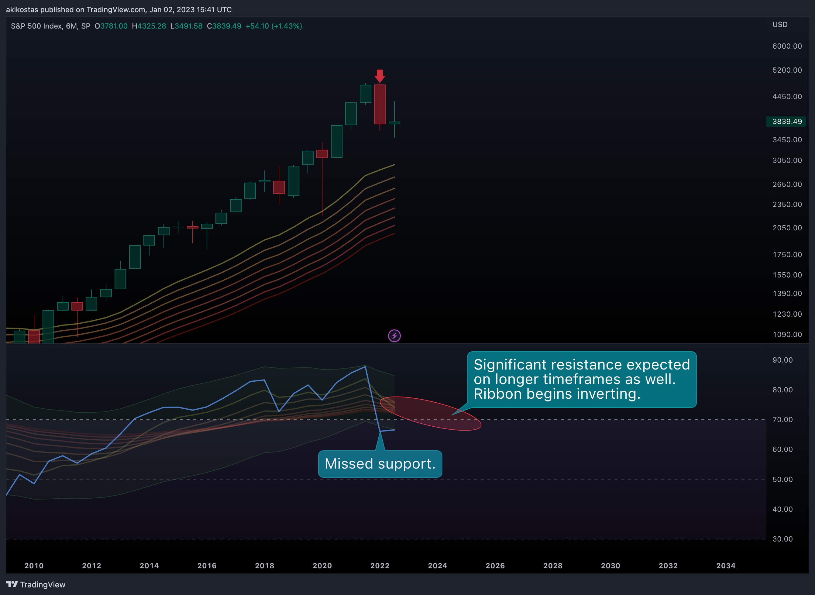Click the 6000.00 price scale label
This screenshot has height=595, width=815.
pos(787,46)
